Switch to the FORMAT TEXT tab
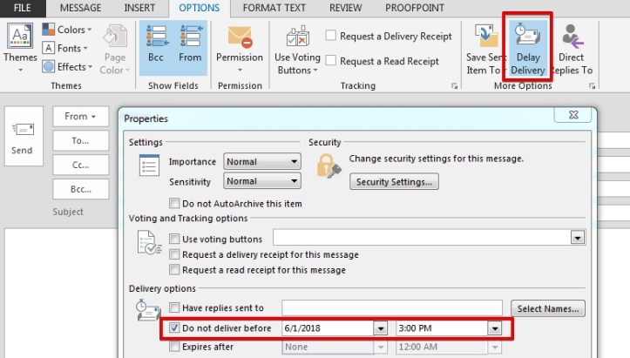Screen dimensions: 630x358 [x=274, y=8]
